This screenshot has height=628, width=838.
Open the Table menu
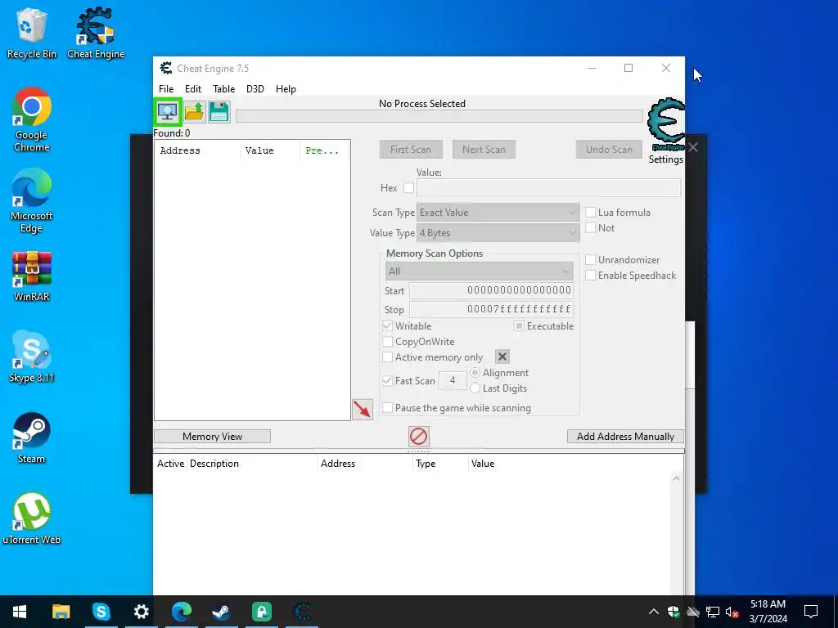coord(224,89)
